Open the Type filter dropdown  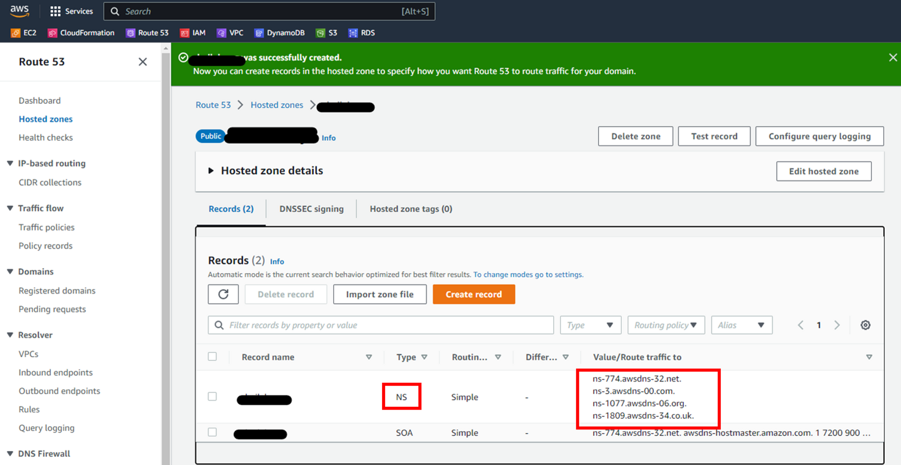[591, 325]
